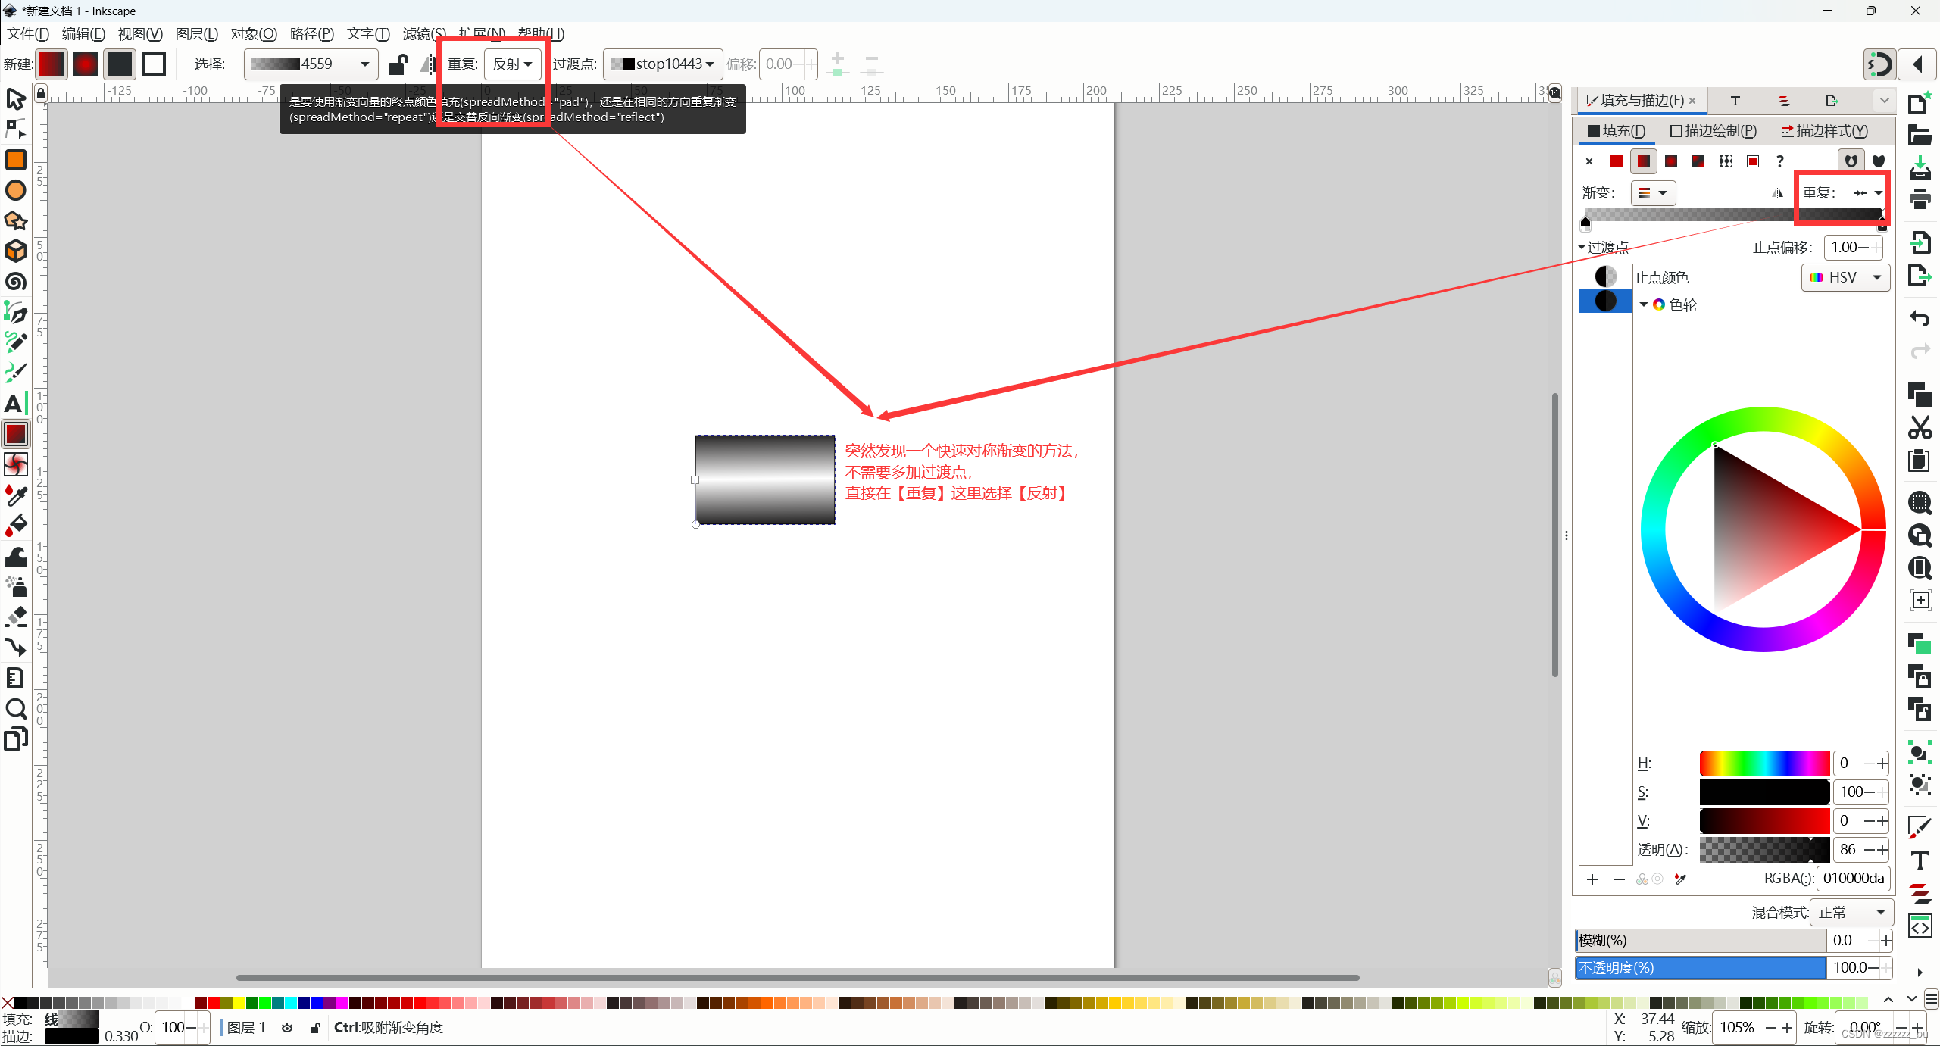Select the Star and polygon tool
This screenshot has width=1940, height=1046.
(16, 220)
